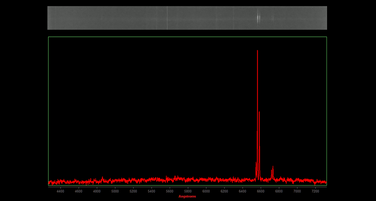
Task: Select the 4800 wavelength tick label
Action: point(97,191)
